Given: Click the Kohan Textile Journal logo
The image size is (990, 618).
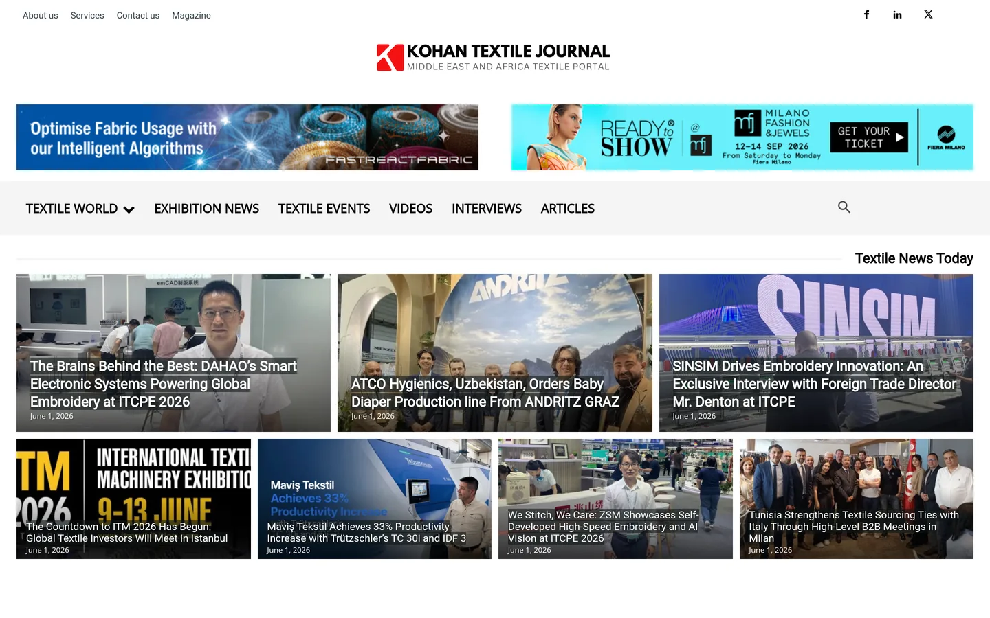Looking at the screenshot, I should (x=494, y=58).
